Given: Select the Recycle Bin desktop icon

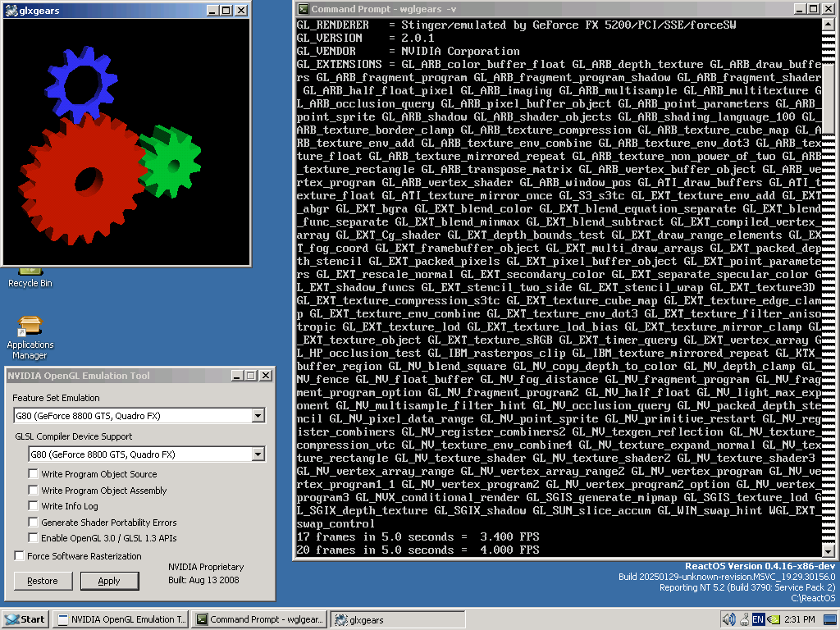Looking at the screenshot, I should pos(30,278).
